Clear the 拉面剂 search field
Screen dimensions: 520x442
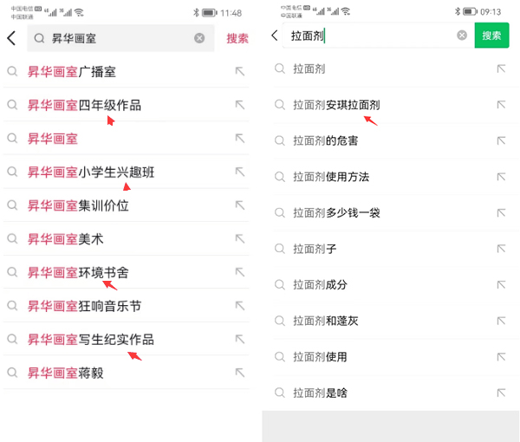(x=462, y=36)
